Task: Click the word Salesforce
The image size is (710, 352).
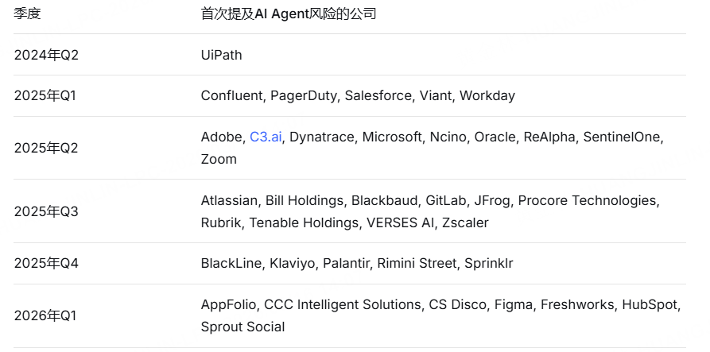Action: [x=378, y=96]
